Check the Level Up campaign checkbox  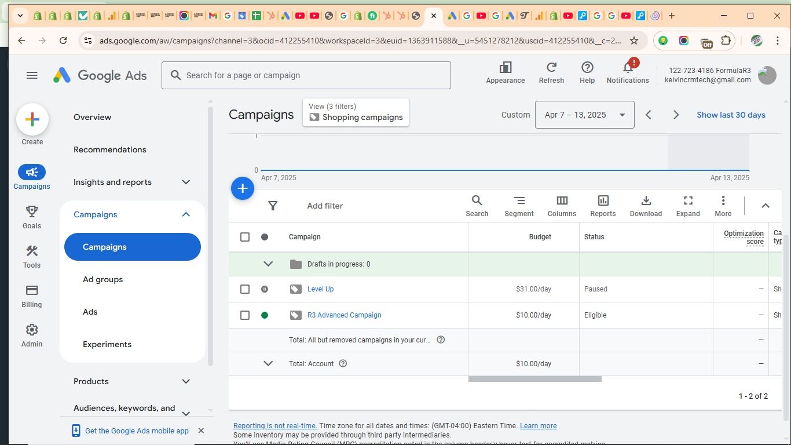coord(245,289)
